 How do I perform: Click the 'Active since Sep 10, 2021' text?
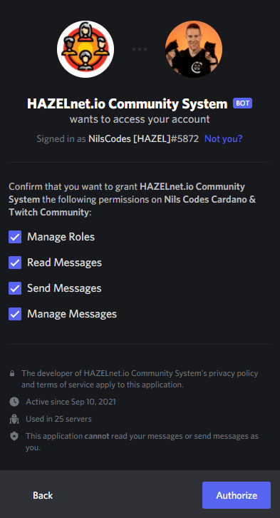point(71,402)
